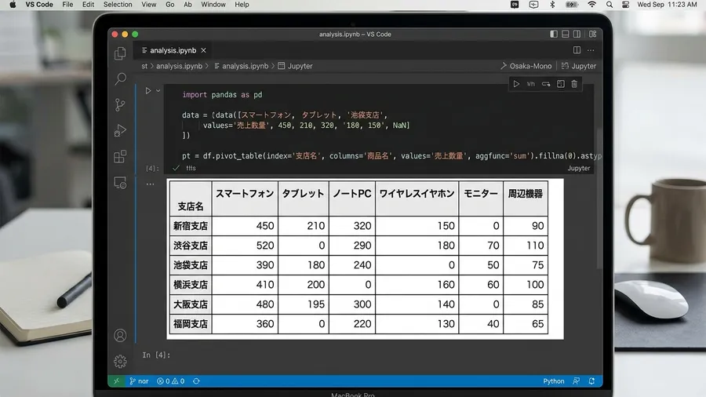The width and height of the screenshot is (706, 397).
Task: Open Control Center in menu bar
Action: 625,5
